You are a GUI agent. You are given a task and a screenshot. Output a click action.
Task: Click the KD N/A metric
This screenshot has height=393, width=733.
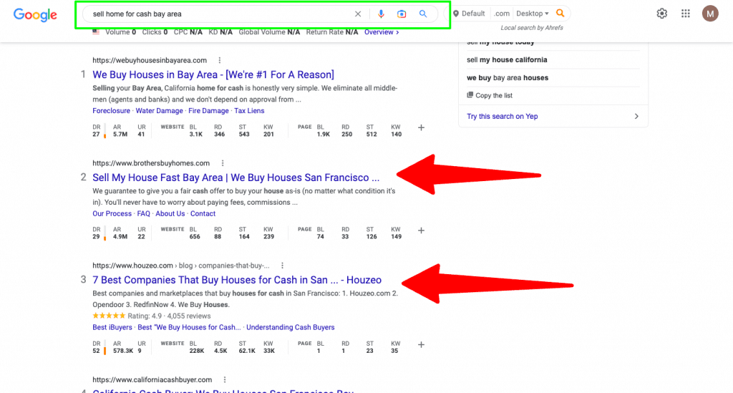coord(220,32)
